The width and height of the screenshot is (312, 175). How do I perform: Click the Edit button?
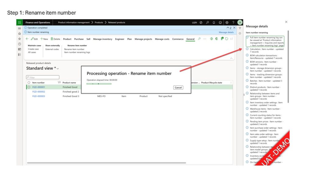(x=34, y=39)
